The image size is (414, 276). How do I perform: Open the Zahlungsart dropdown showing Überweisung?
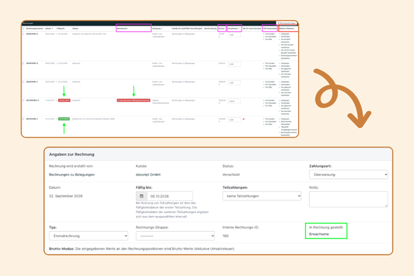click(348, 175)
